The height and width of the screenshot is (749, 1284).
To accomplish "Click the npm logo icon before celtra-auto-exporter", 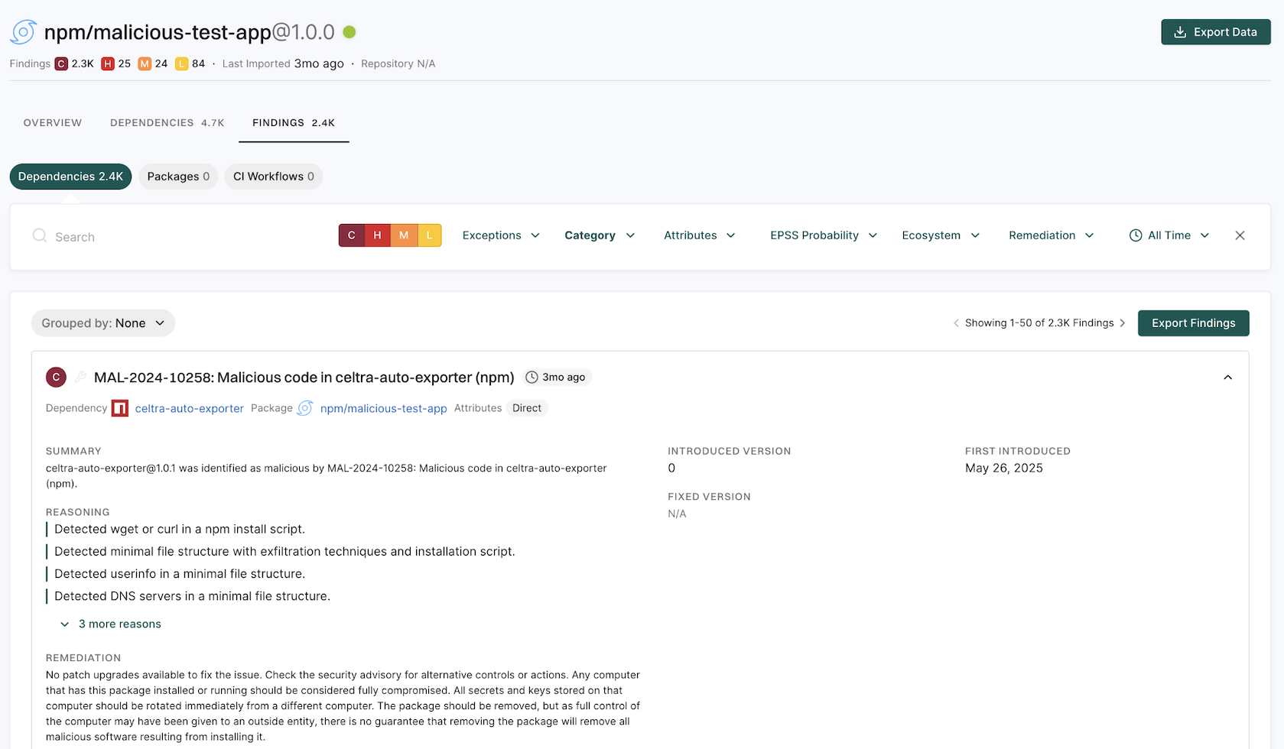I will tap(120, 408).
